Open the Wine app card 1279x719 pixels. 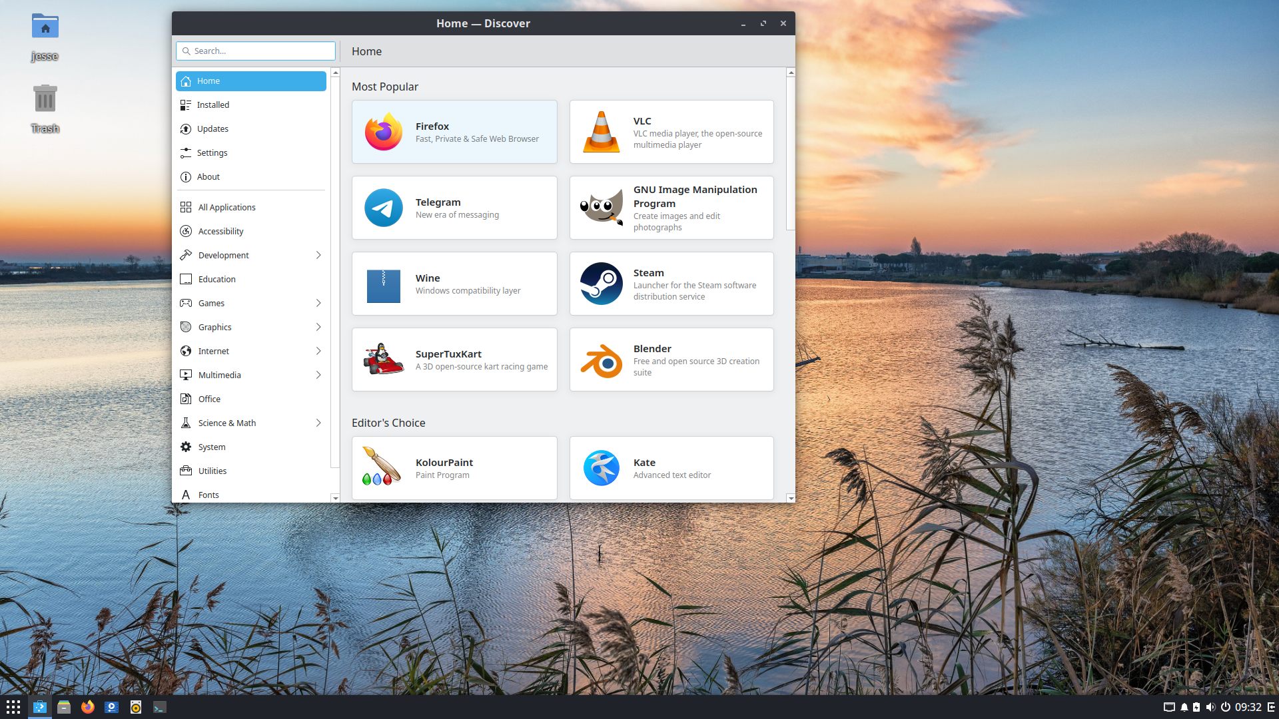tap(454, 284)
